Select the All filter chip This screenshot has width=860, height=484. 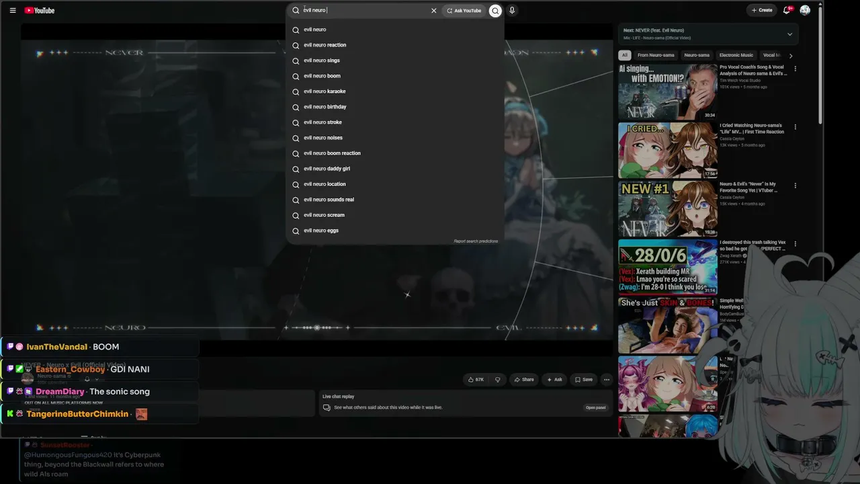625,55
